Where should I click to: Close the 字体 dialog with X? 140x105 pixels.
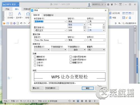[106, 10]
